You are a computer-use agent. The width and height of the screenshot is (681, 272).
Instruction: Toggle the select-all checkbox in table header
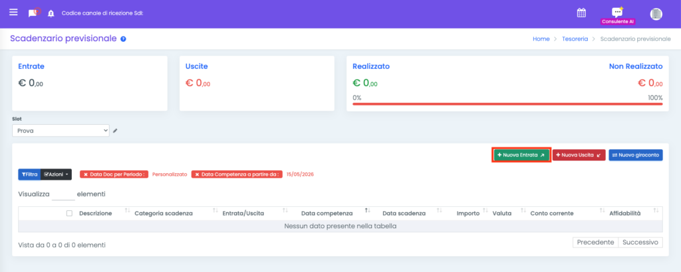(x=69, y=213)
